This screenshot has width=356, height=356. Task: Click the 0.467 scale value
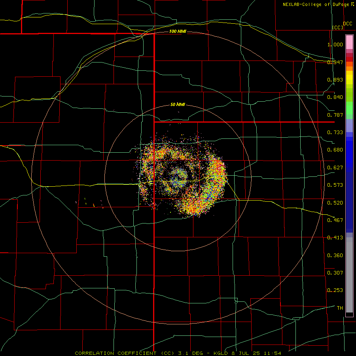(x=335, y=220)
